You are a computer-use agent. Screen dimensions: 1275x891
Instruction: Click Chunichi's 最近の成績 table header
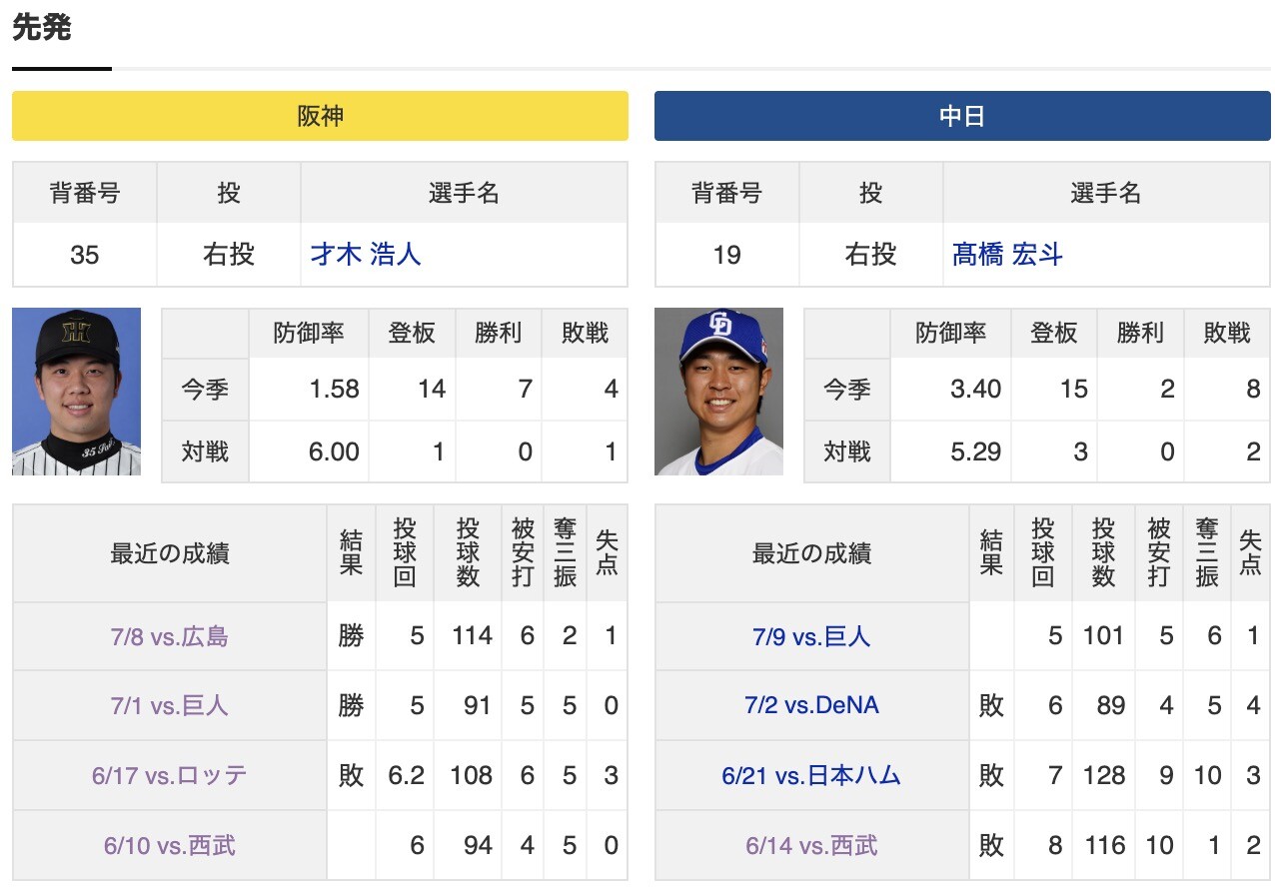[811, 553]
